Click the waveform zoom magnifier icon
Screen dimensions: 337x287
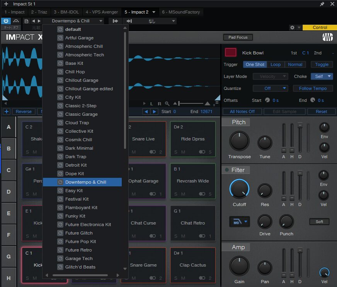(167, 104)
